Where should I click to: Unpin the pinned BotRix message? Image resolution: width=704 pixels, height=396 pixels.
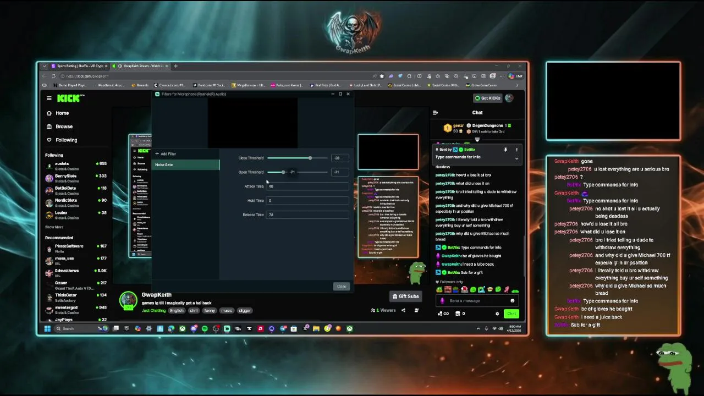(505, 150)
